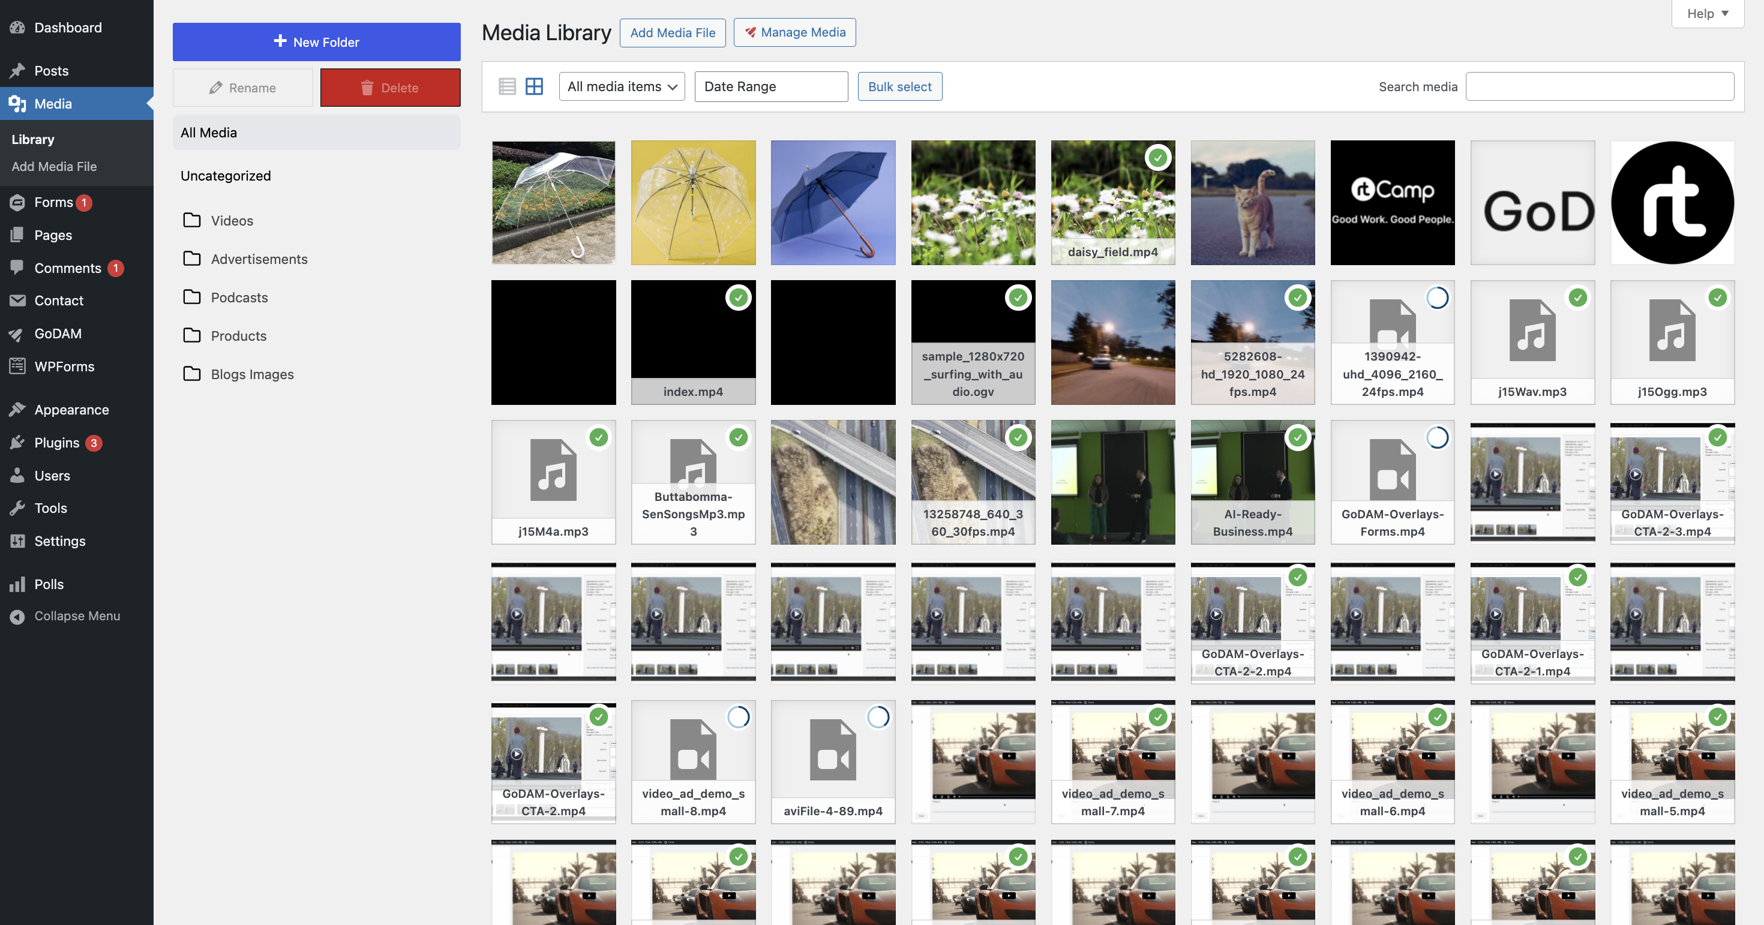This screenshot has width=1764, height=925.
Task: Click the checkmark on AI-Ready-Business.mp4
Action: point(1298,437)
